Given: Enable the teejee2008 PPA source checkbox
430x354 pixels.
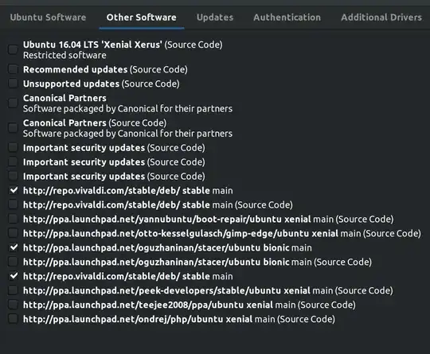Looking at the screenshot, I should click(x=13, y=305).
